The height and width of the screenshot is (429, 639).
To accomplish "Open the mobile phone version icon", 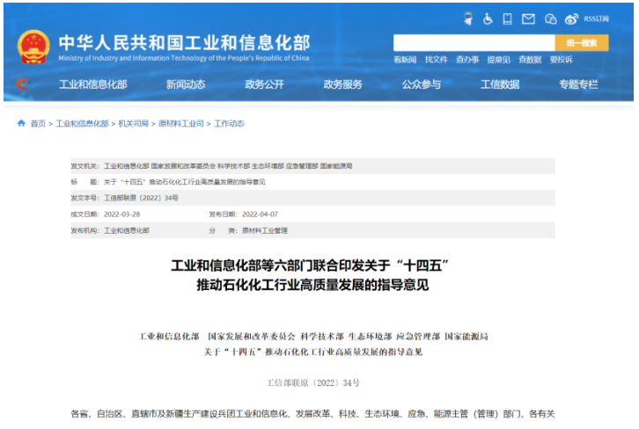I will point(507,18).
